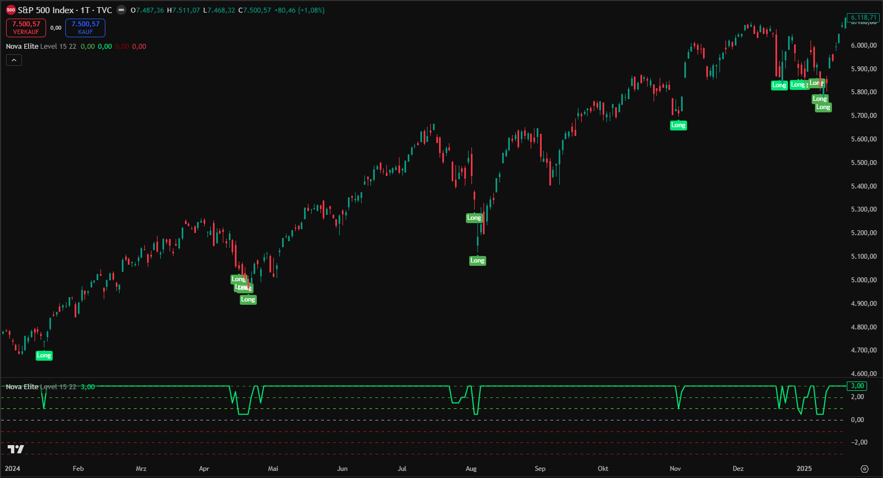This screenshot has height=478, width=883.
Task: Select the lowest Long label in April
Action: point(248,300)
